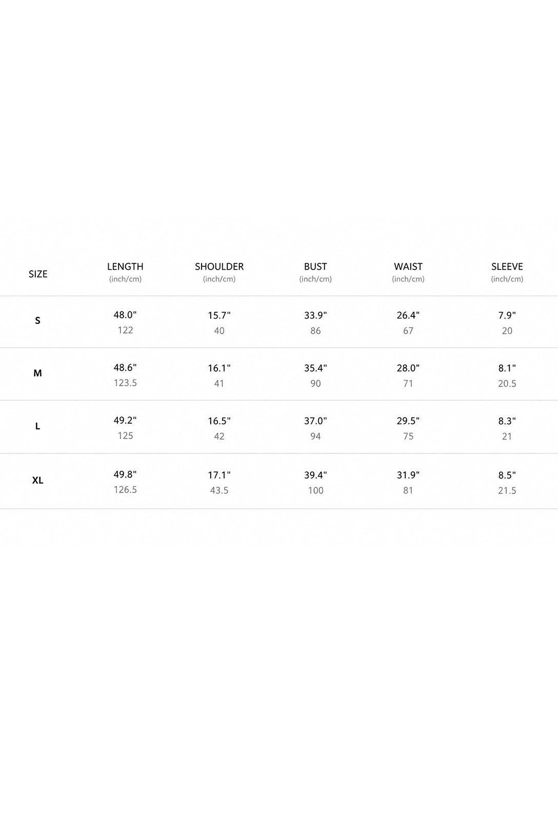Select the 126.5 cm length value
Screen dimensions: 558x837
(x=125, y=490)
